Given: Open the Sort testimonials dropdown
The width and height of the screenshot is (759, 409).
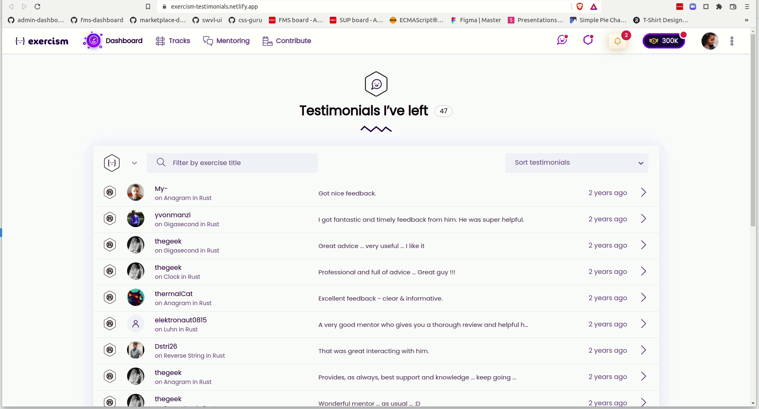Looking at the screenshot, I should pyautogui.click(x=577, y=163).
